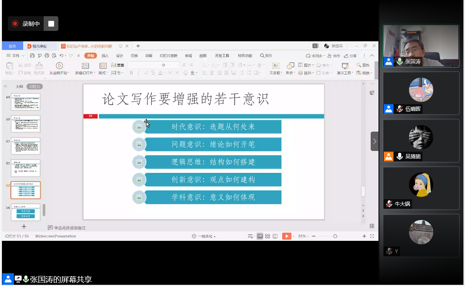Select slide 54 thumbnail in panel

click(26, 212)
